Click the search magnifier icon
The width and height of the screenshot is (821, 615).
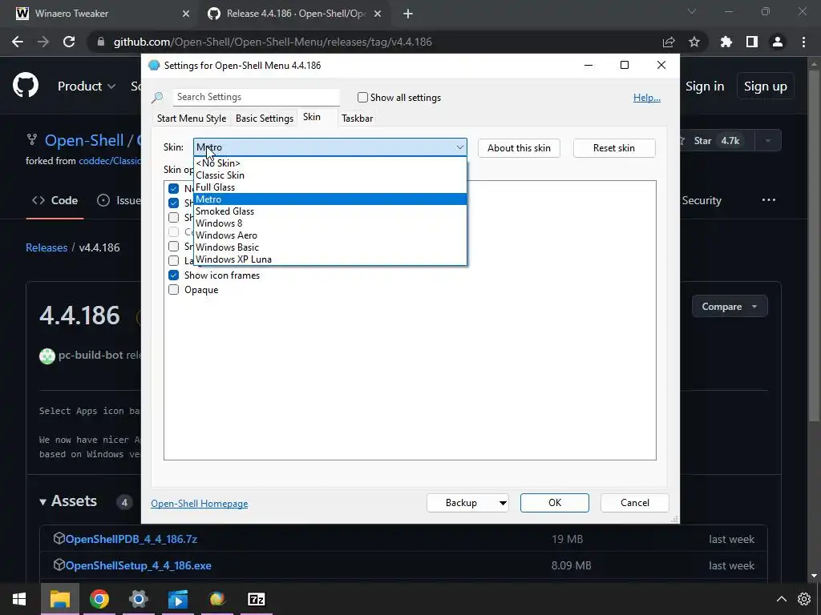tap(158, 97)
